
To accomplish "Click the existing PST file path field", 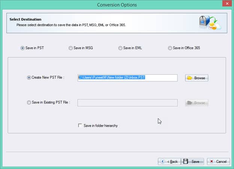I will coord(127,103).
